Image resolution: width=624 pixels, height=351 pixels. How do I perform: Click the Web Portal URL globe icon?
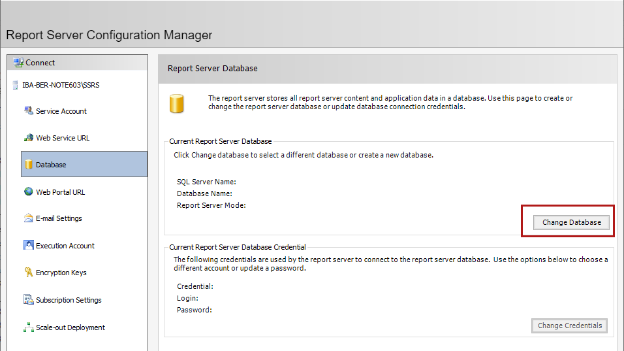coord(28,192)
